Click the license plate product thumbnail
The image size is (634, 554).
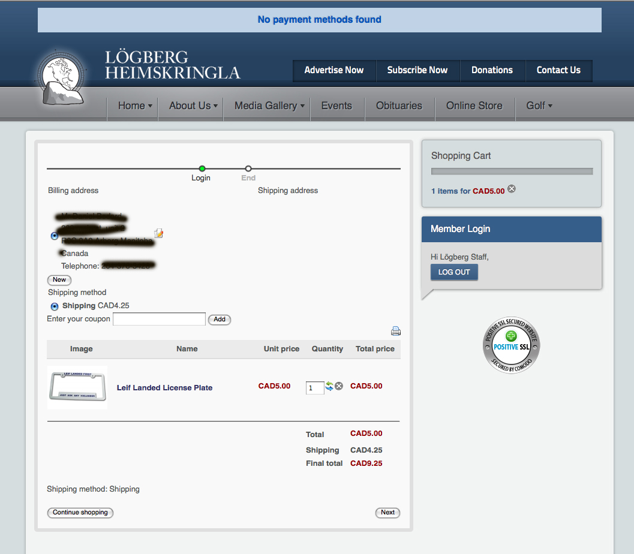point(77,387)
